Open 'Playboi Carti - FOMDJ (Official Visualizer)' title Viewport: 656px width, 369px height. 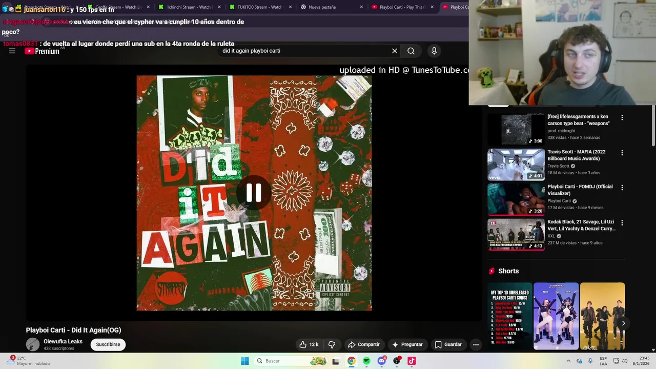(x=580, y=190)
